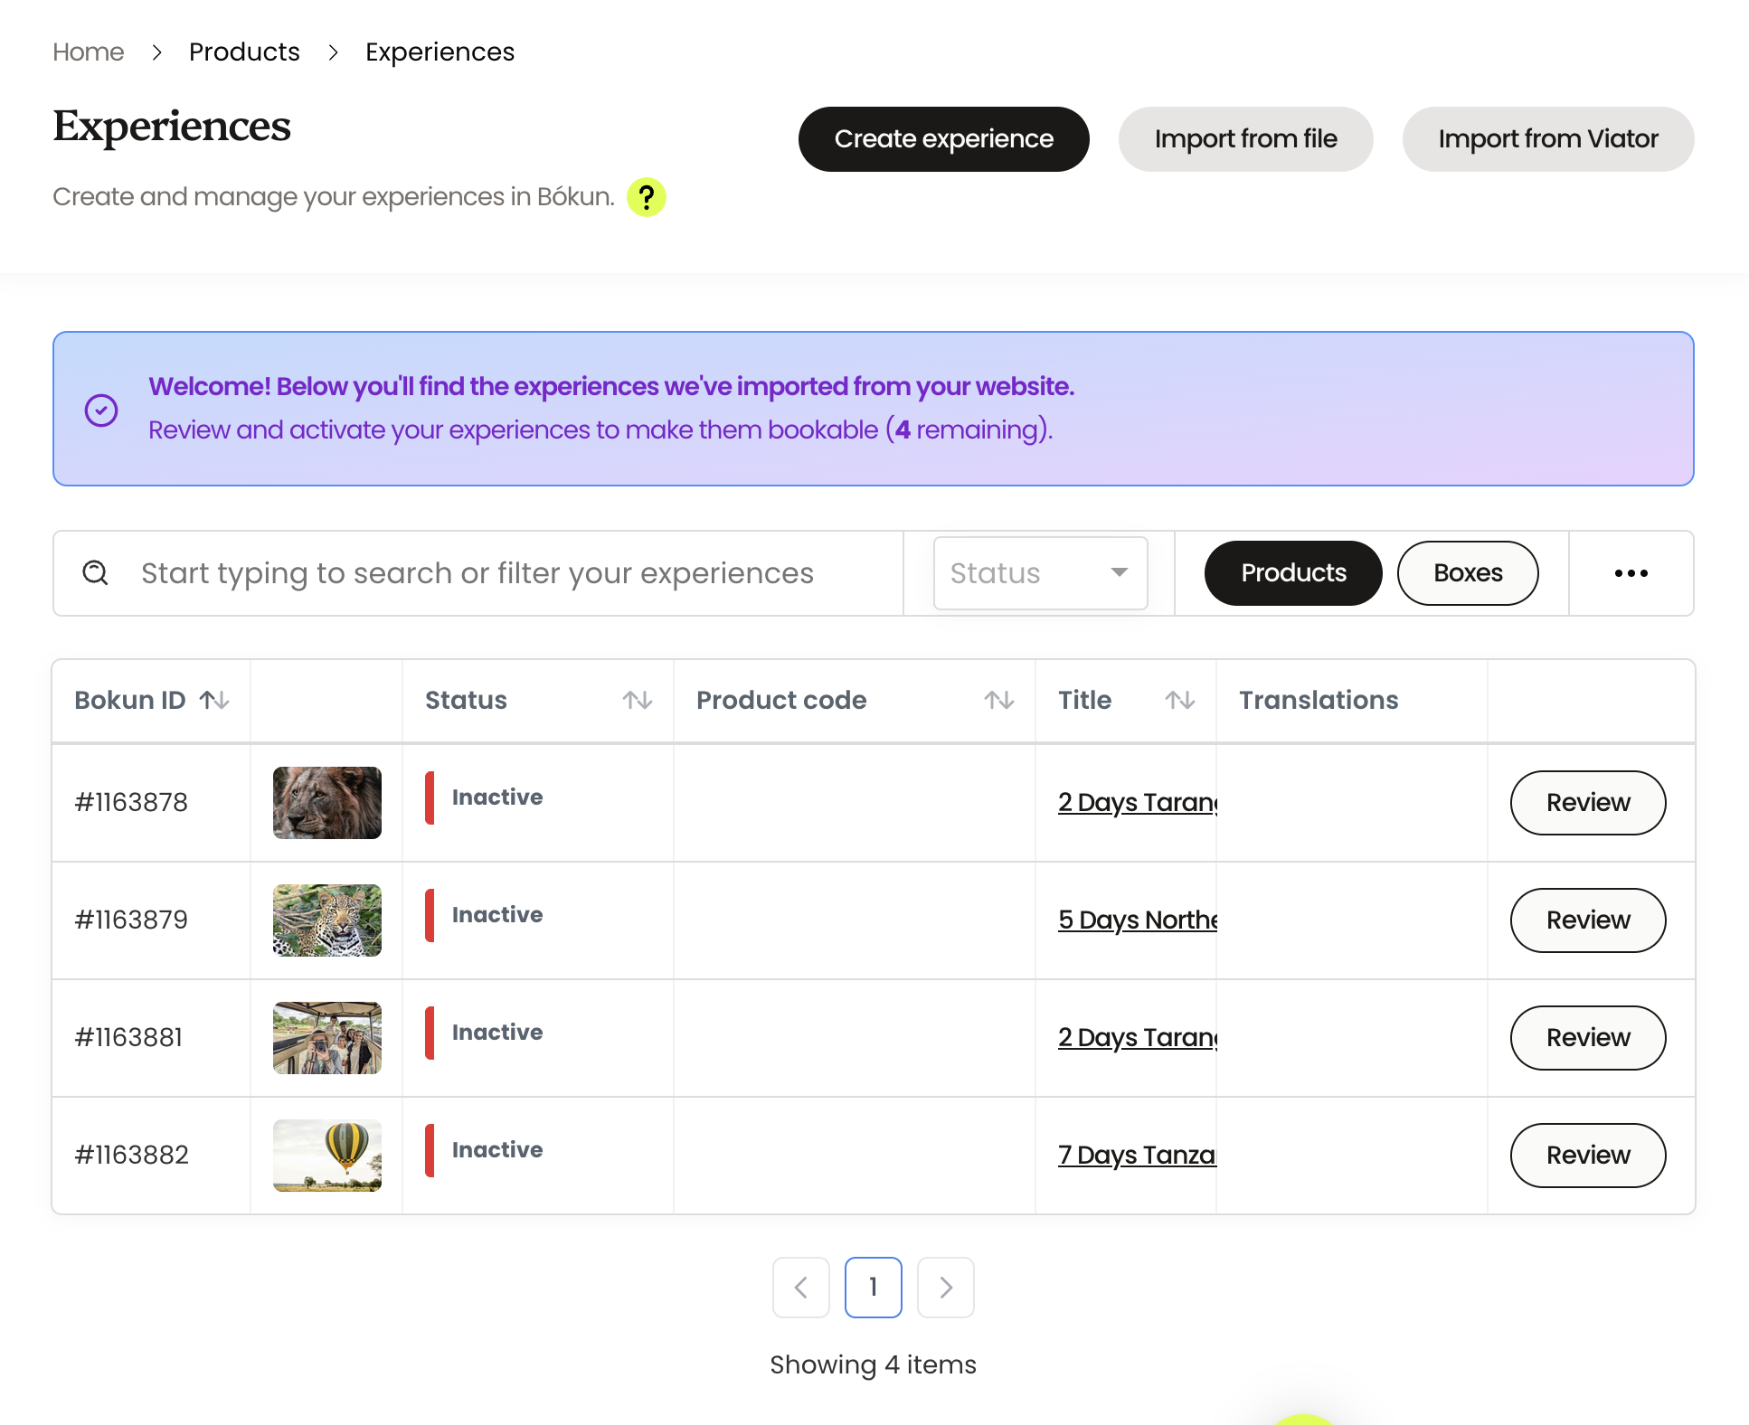
Task: Sort by Product code arrows icon
Action: click(x=999, y=700)
